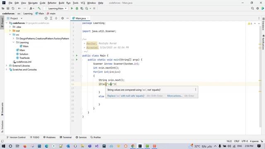Open tooltip's three-dot options menu
Image resolution: width=265 pixels, height=149 pixels.
click(x=195, y=89)
